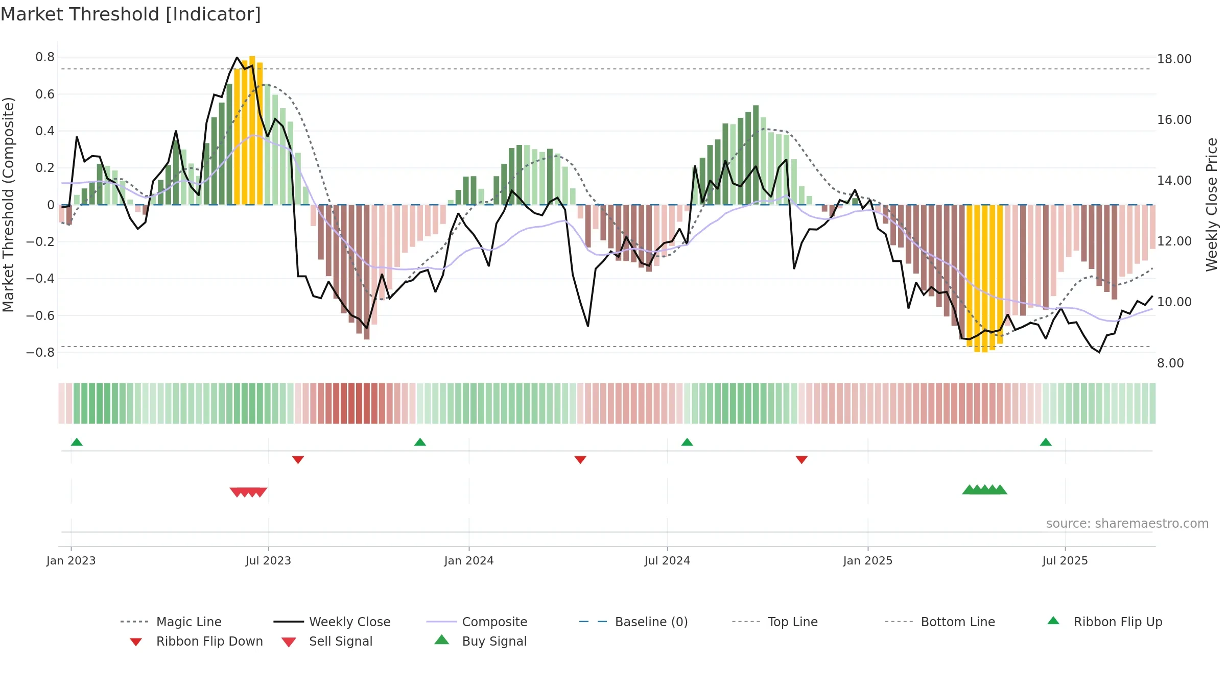
Task: Select the ribbon flip up marker at Jan 2023
Action: click(x=77, y=442)
